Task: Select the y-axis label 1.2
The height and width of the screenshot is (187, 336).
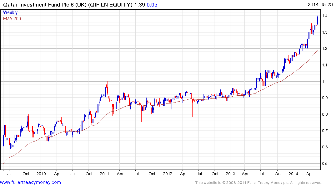Action: point(324,49)
